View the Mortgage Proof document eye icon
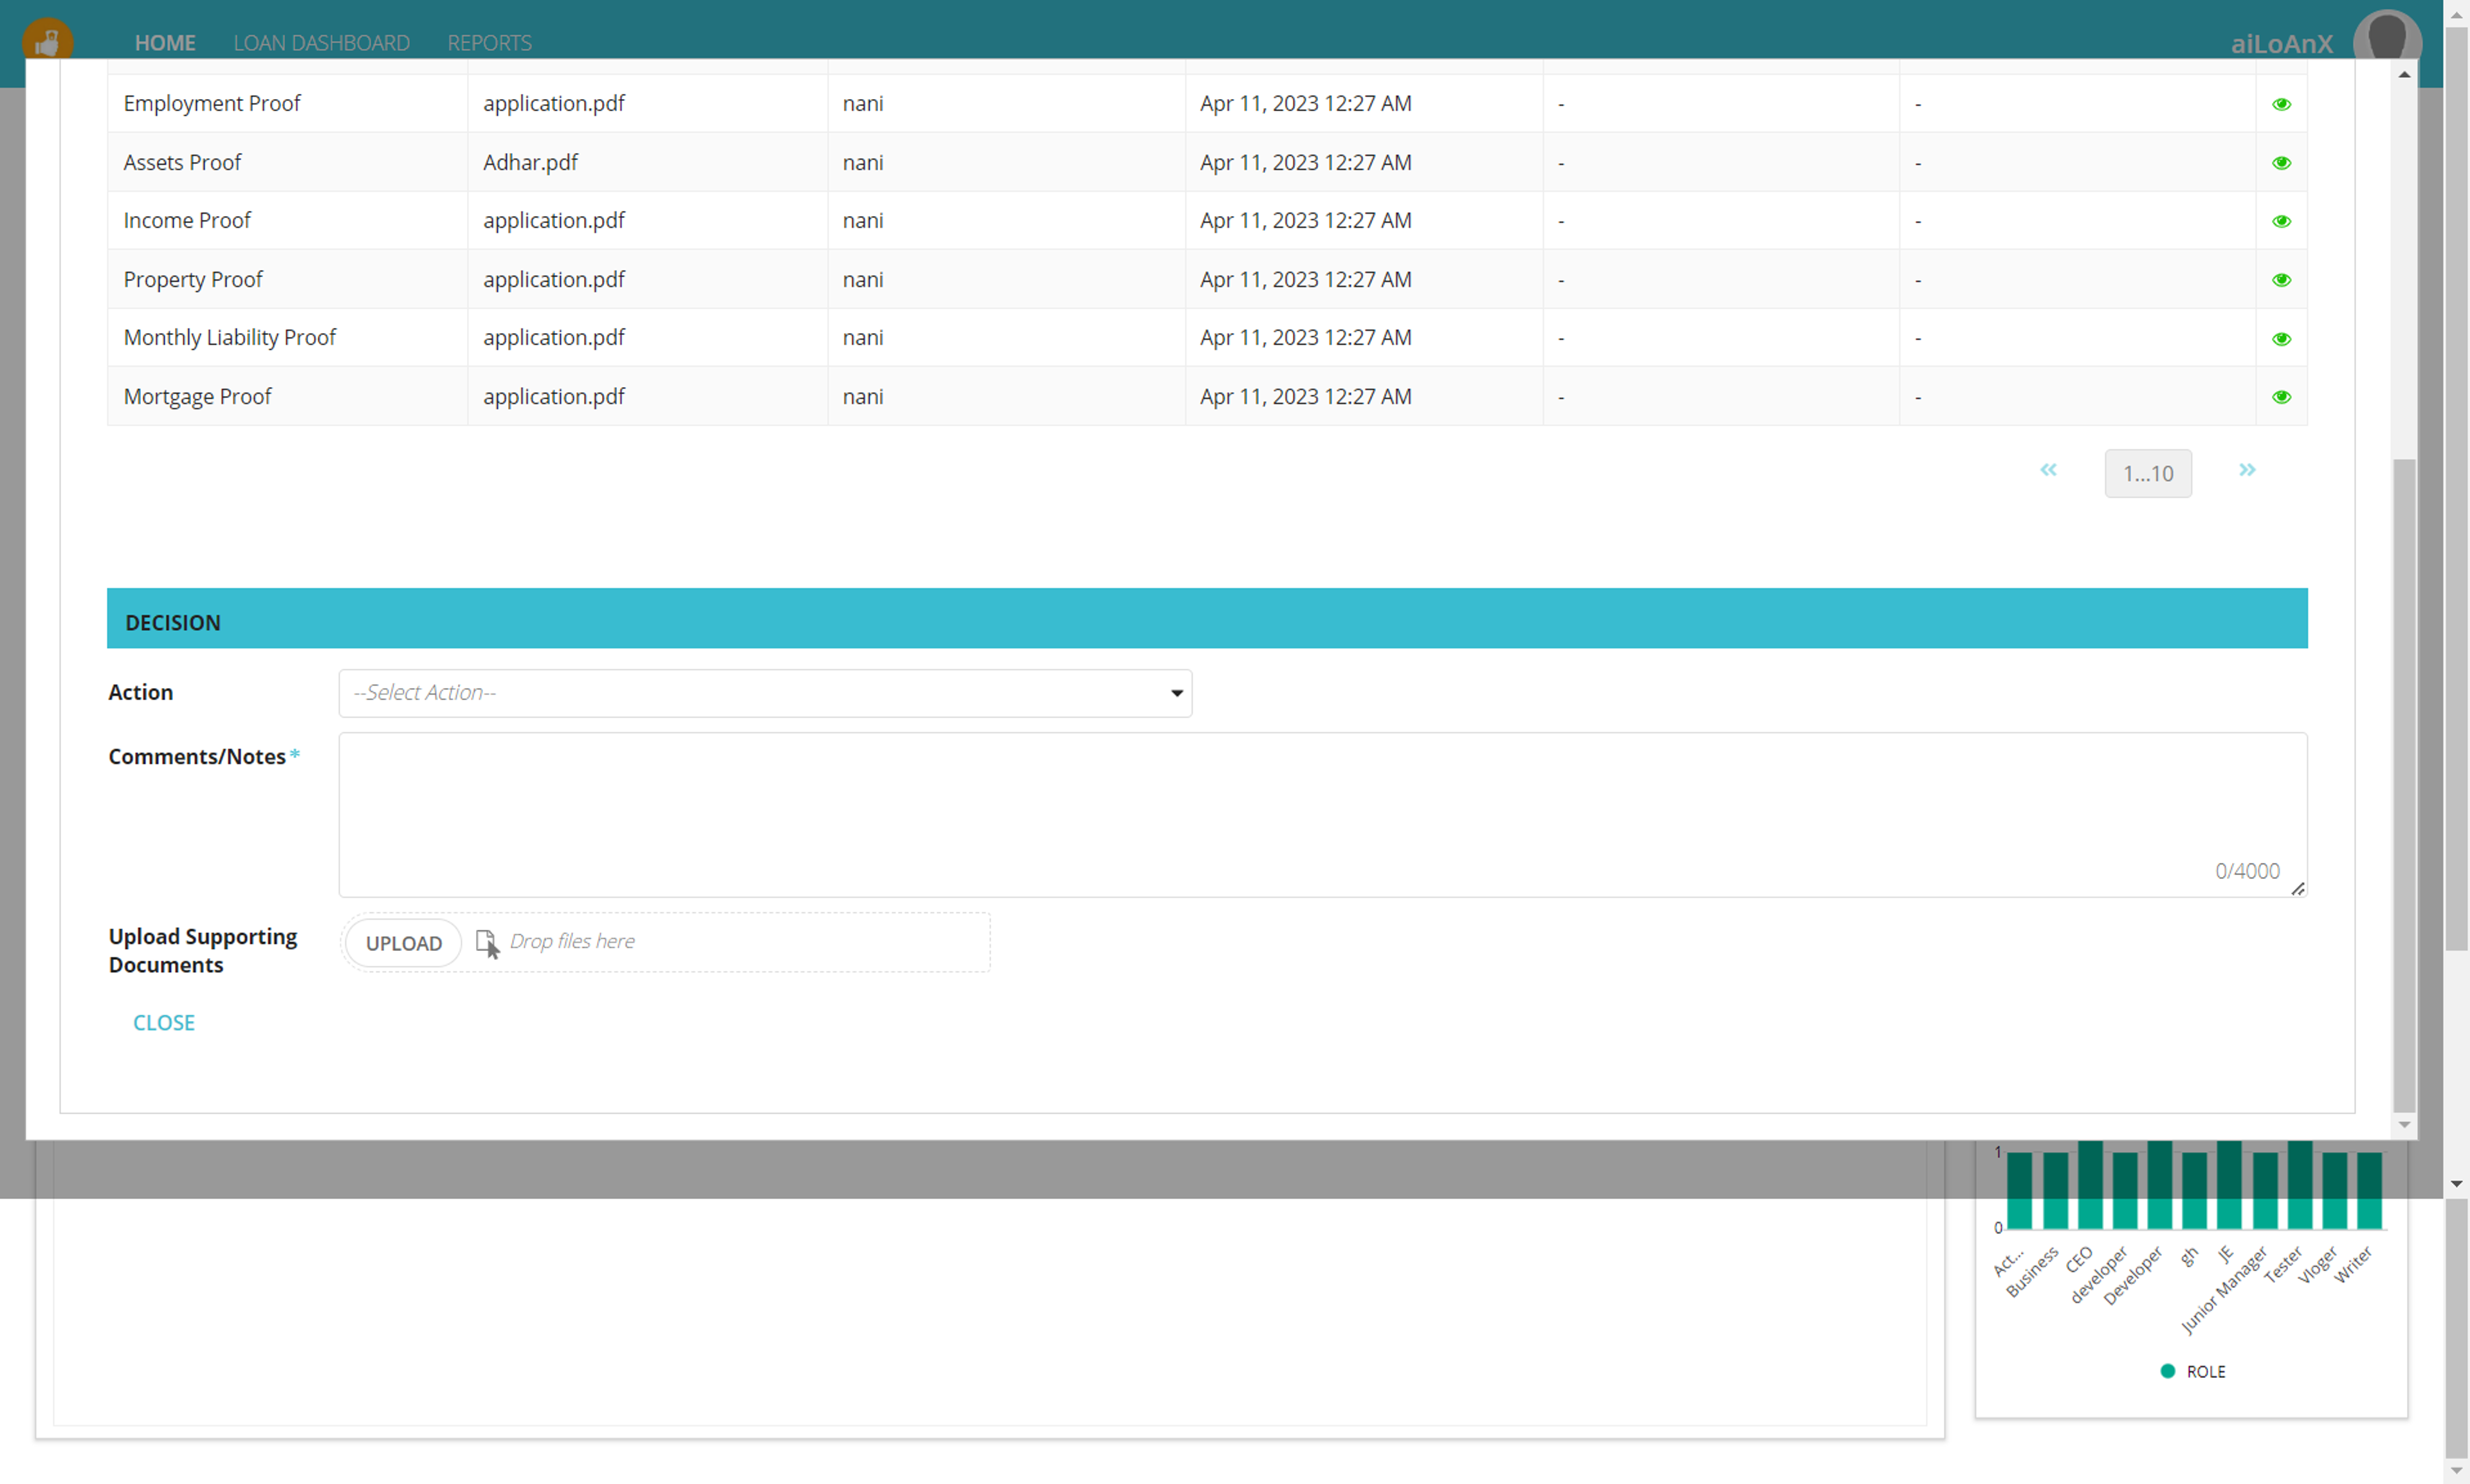 [2281, 397]
